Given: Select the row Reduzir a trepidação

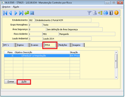Looking at the screenshot, I should pyautogui.click(x=42, y=56).
